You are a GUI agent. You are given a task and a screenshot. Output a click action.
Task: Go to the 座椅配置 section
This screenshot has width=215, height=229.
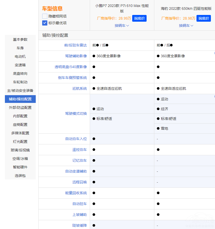click(20, 124)
